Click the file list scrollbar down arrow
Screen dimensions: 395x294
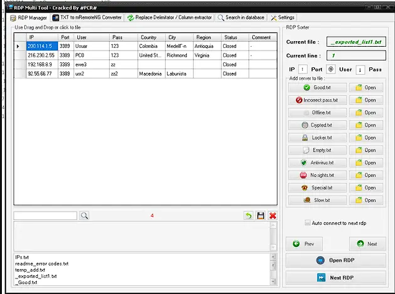tap(273, 282)
